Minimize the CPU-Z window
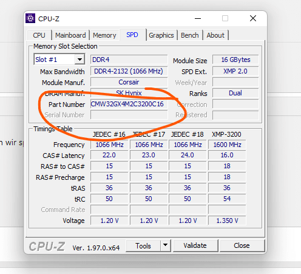The height and width of the screenshot is (274, 301). coord(198,18)
